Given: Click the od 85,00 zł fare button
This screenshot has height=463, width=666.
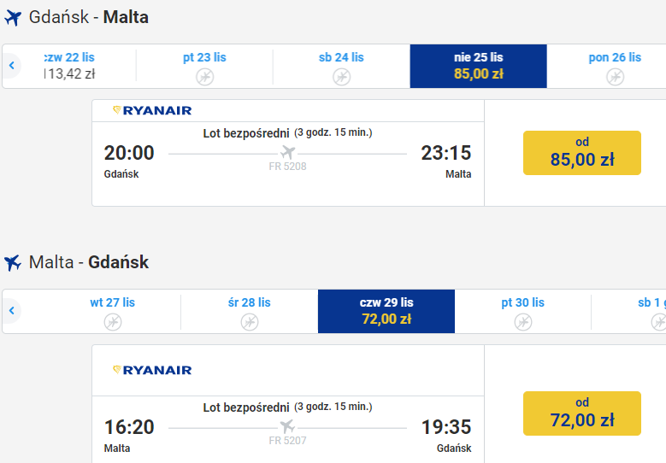Looking at the screenshot, I should 582,153.
